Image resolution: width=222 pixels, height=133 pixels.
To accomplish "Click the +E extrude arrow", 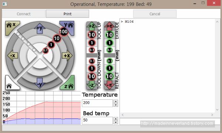I will coord(110,26).
